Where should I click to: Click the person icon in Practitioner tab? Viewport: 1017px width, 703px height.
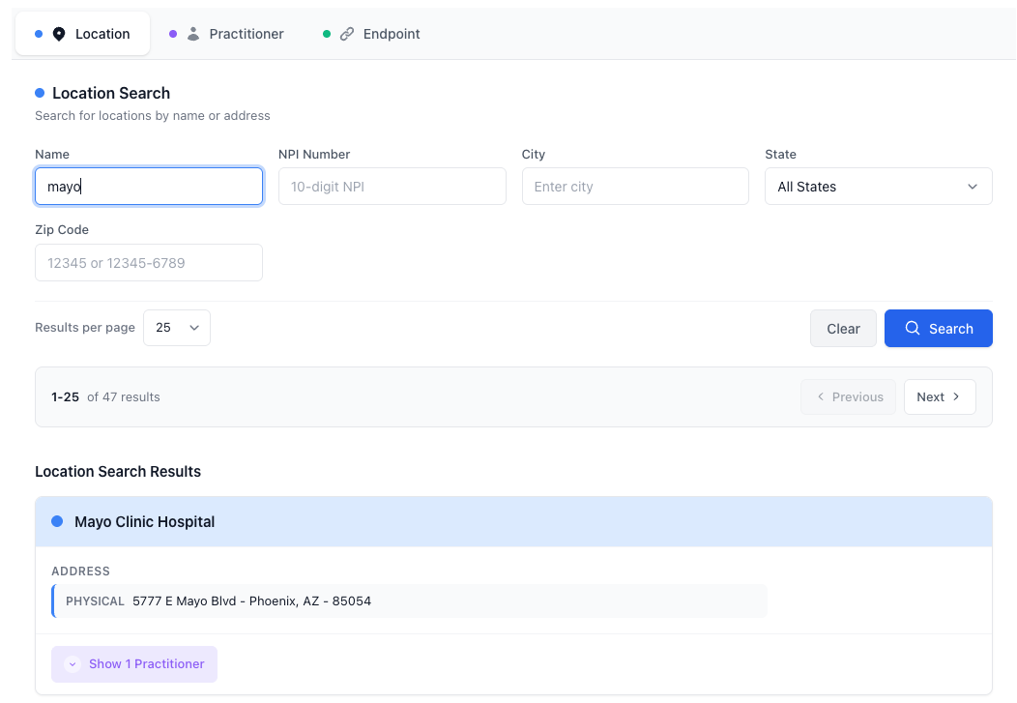(x=193, y=34)
